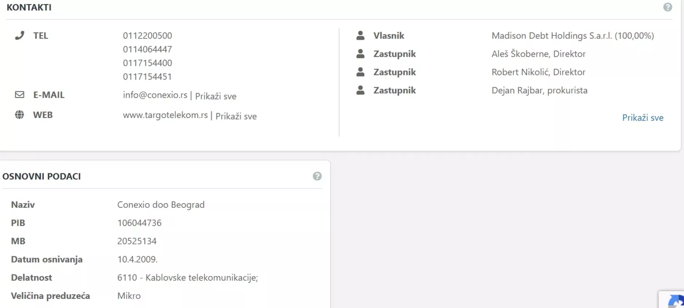Click the reCAPTCHA badge icon

coord(675,301)
